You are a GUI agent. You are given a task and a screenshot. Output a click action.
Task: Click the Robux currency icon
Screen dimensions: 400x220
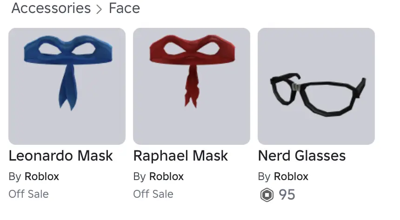pos(266,194)
